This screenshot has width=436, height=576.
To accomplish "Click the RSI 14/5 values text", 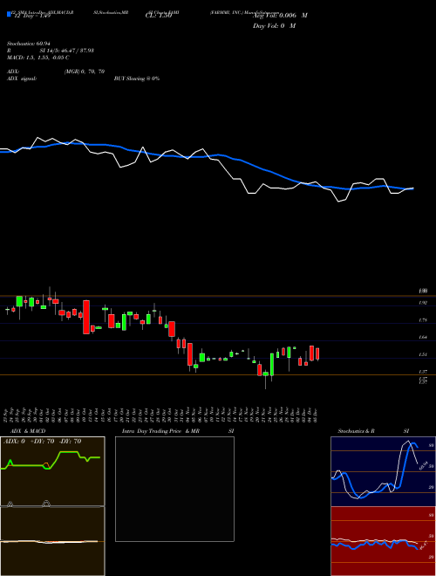I will coord(67,51).
